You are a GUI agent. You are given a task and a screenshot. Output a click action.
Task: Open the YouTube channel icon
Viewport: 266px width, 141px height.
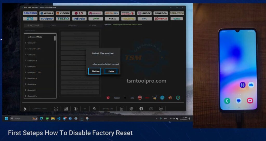click(x=151, y=109)
